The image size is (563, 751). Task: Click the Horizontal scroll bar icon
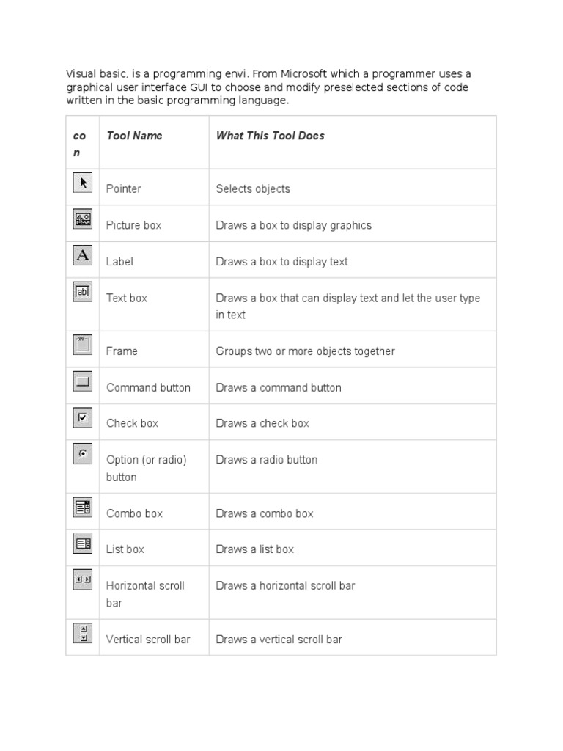click(83, 579)
